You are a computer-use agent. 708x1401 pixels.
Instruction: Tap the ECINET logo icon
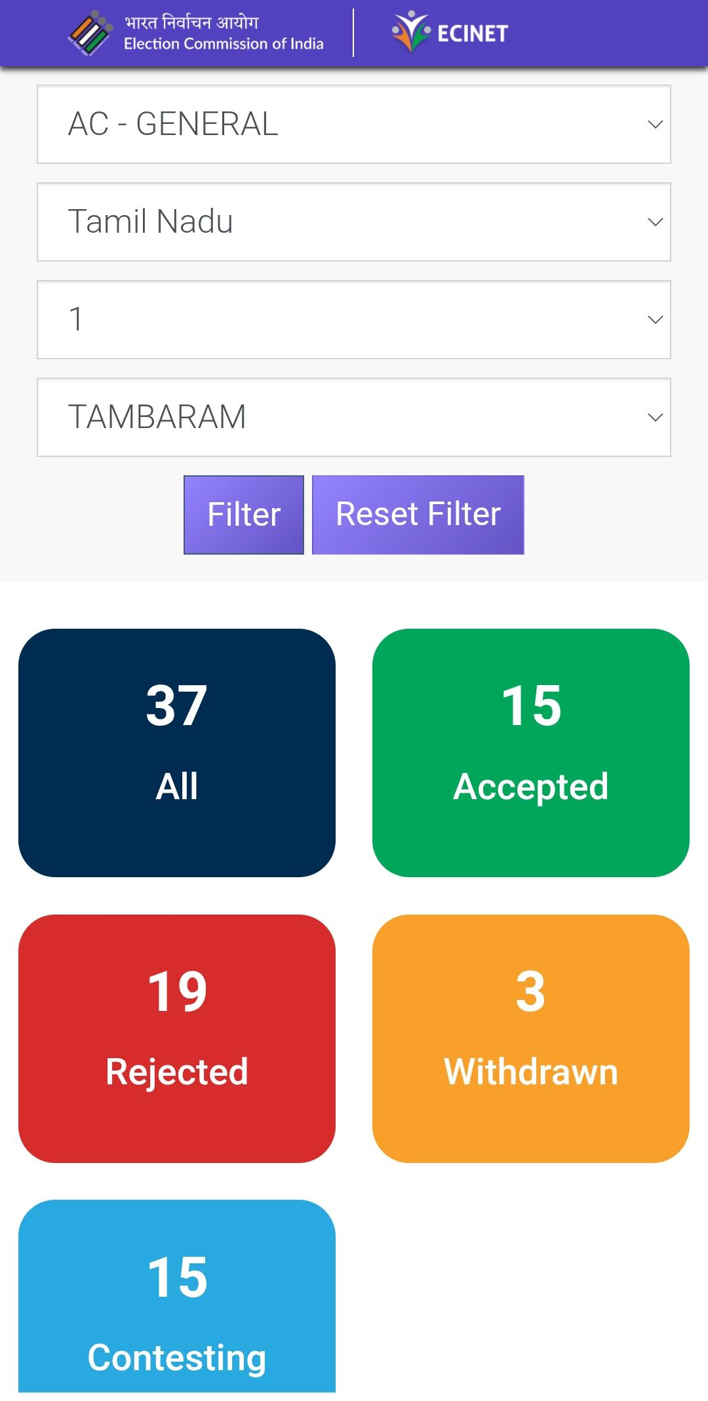click(410, 31)
